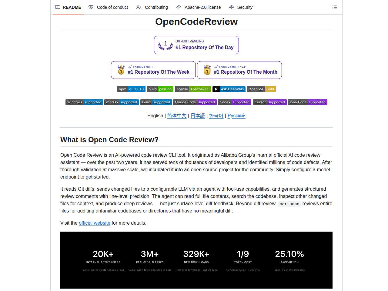Viewport: 388px width, 291px height.
Task: Click the macOS supported badge
Action: [122, 102]
